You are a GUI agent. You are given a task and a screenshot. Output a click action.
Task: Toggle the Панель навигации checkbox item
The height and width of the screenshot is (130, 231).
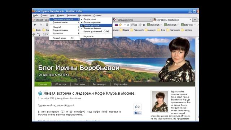pos(96,22)
